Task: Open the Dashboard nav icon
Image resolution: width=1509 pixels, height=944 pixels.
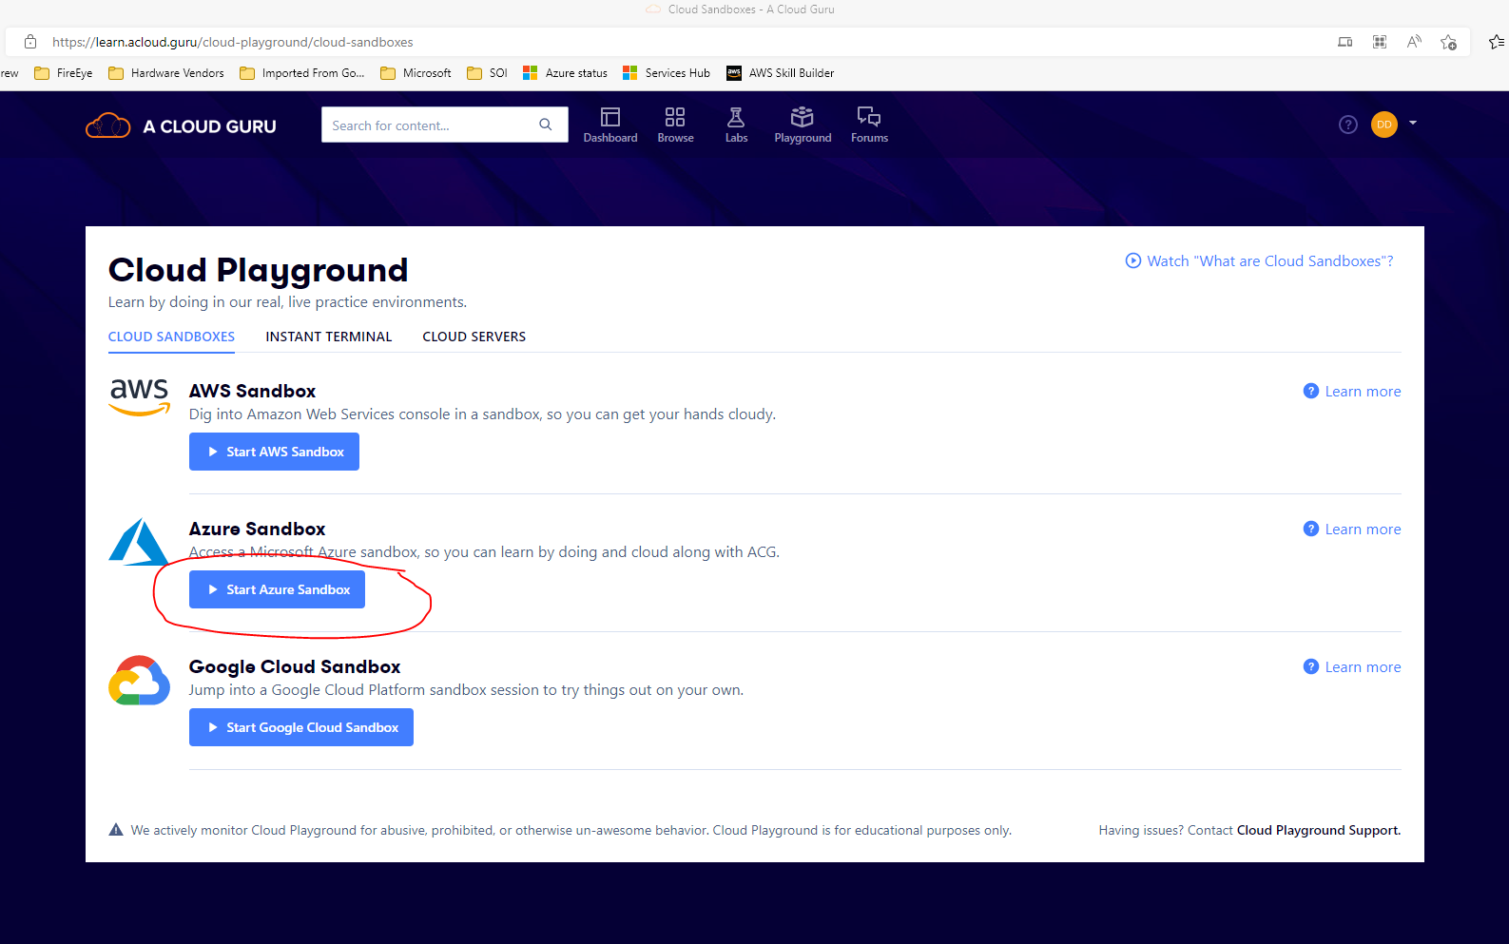Action: coord(609,125)
